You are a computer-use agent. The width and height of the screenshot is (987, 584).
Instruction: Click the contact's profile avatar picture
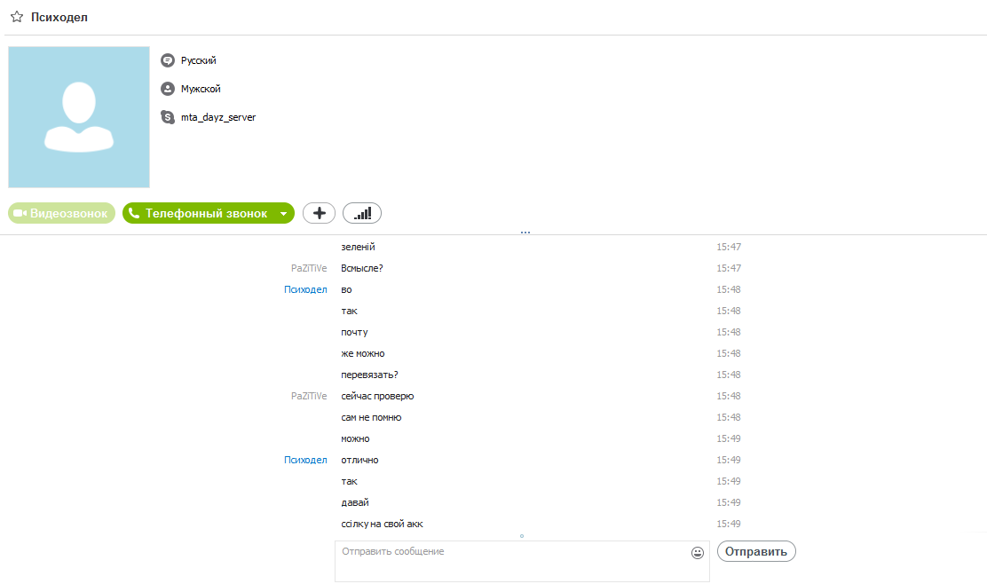(79, 117)
